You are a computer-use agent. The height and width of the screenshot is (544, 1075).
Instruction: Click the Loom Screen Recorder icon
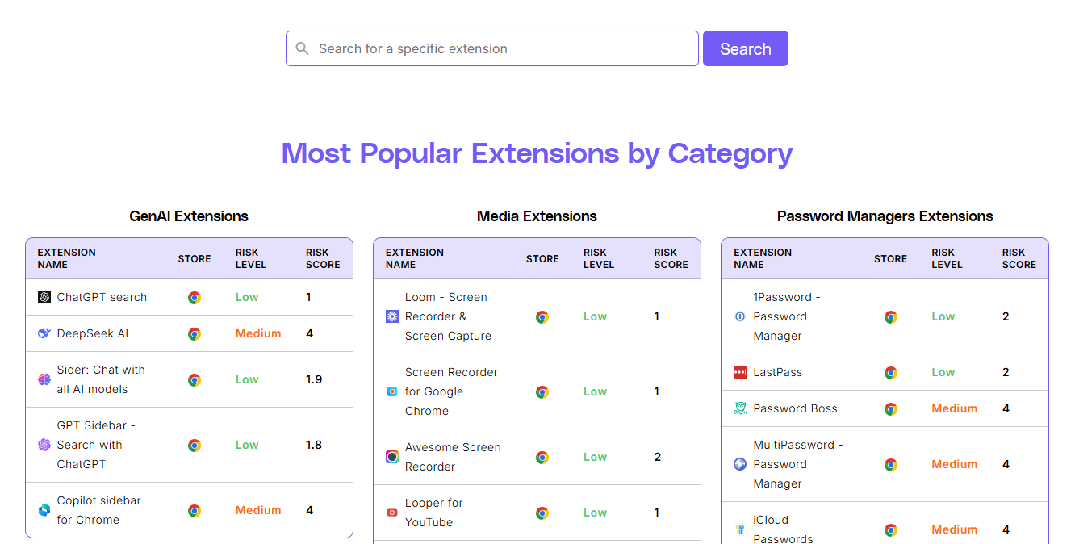click(393, 316)
